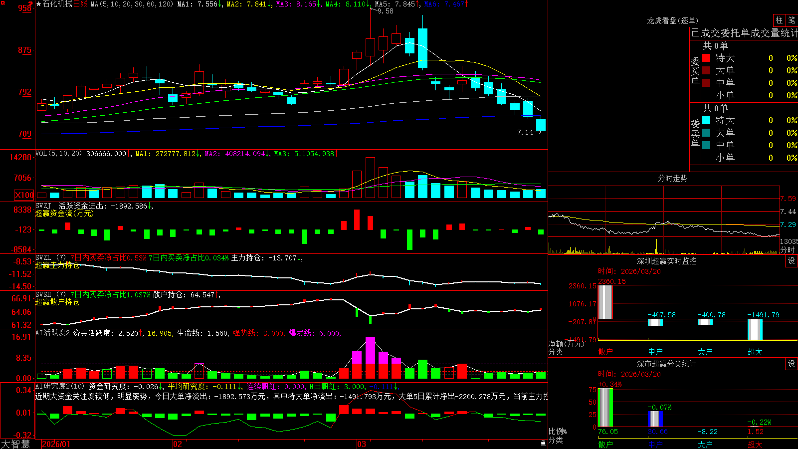Click the cyan 特大 swatch under 委卖单
Image resolution: width=798 pixels, height=449 pixels.
point(706,120)
